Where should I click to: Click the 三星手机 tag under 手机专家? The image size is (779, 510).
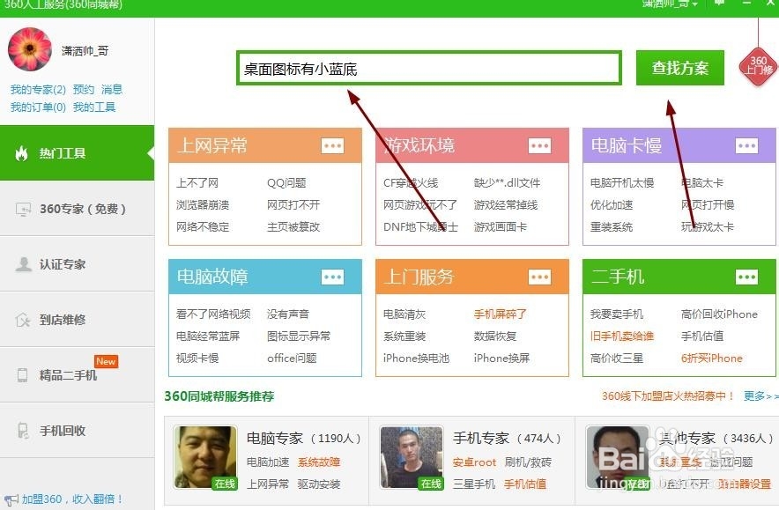click(x=474, y=484)
